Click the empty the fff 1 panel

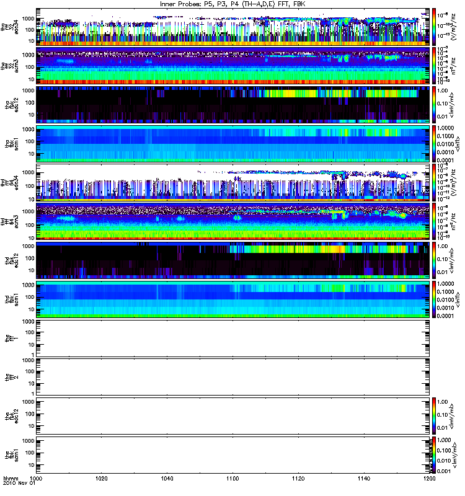tap(233, 338)
